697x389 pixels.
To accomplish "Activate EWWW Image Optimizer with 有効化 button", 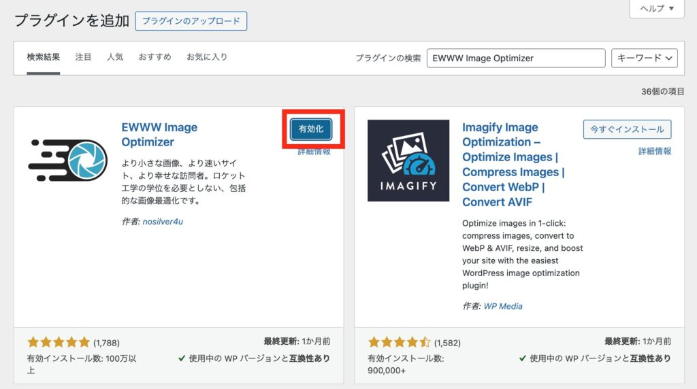I will point(311,129).
